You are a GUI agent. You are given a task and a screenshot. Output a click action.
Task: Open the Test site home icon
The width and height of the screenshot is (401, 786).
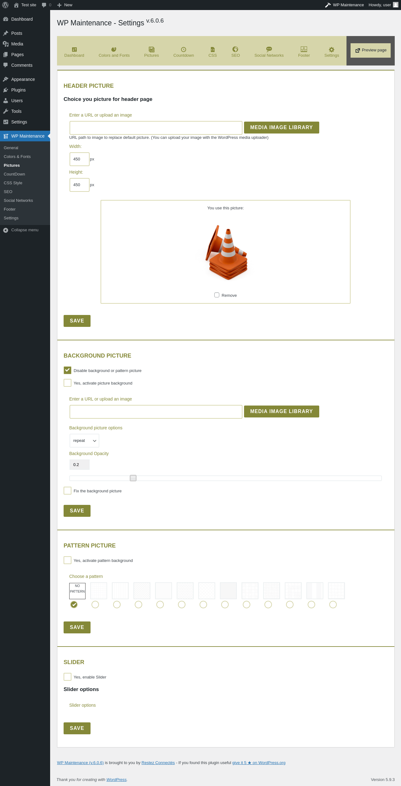coord(16,5)
